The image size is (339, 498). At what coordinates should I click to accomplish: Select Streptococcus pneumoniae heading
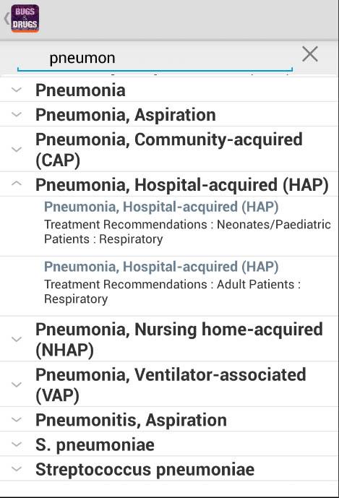145,469
